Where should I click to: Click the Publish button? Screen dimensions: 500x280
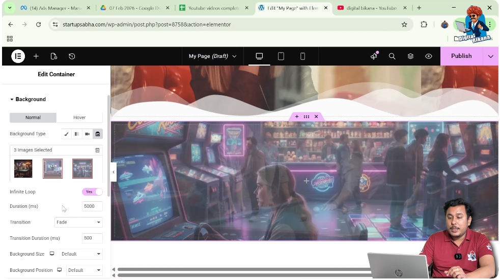pyautogui.click(x=461, y=56)
